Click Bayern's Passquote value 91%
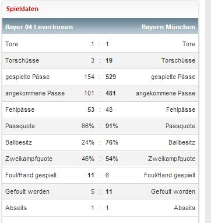This screenshot has height=223, width=211. click(112, 126)
